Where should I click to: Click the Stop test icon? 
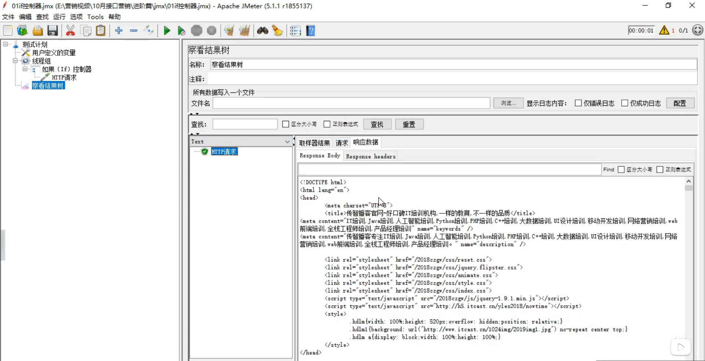[x=196, y=31]
